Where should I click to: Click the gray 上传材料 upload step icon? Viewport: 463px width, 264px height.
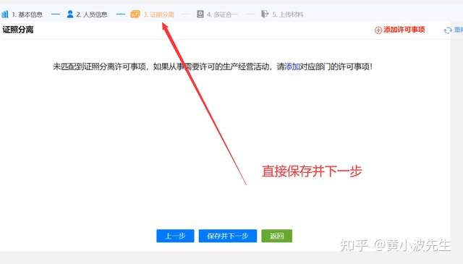(x=265, y=14)
